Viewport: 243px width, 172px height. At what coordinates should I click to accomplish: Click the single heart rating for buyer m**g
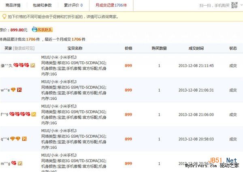[x=14, y=163]
